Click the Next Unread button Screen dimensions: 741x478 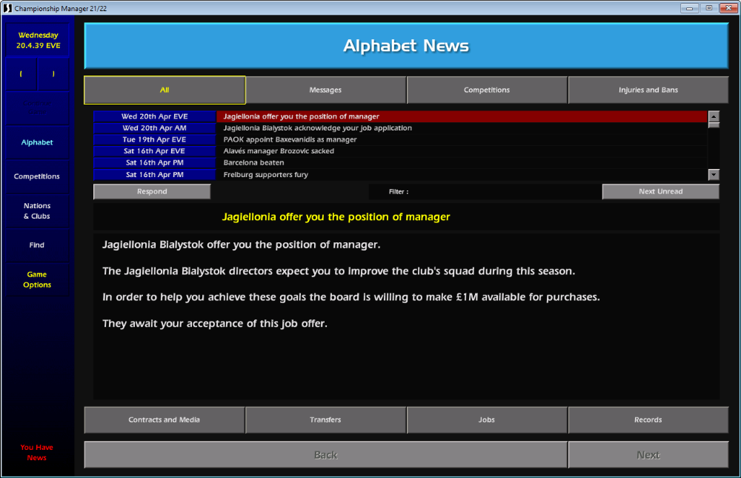(x=661, y=191)
